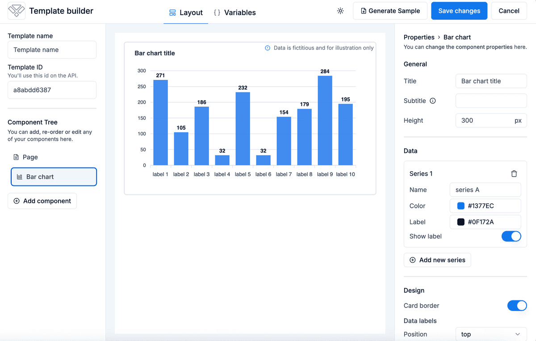Switch to the Layout tab
This screenshot has width=536, height=341.
[186, 13]
